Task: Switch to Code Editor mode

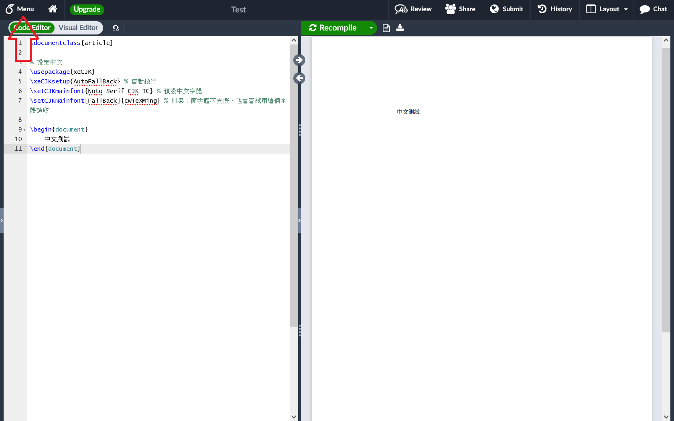Action: tap(32, 28)
